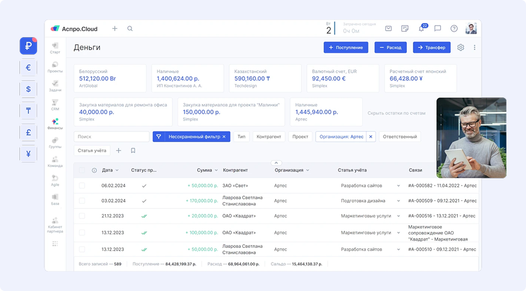
Task: Expand the Разработка сайтов dropdown in first row
Action: tap(399, 185)
